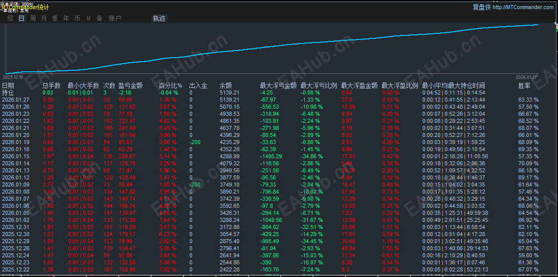Click the -200 withdrawal on 2026.01.09
Screen dimensions: 558x277
tap(194, 184)
